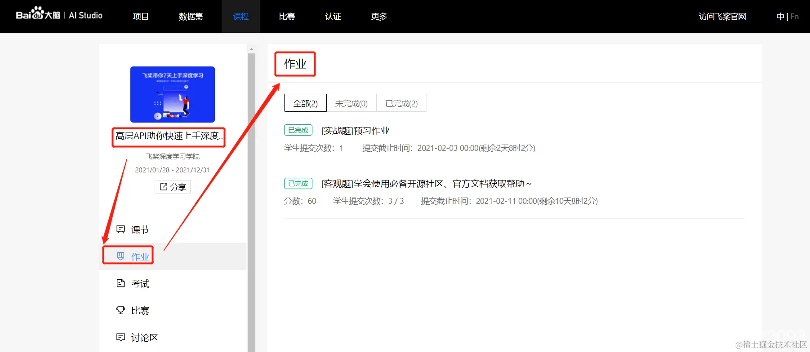The height and width of the screenshot is (352, 810).
Task: Open 比赛 in the top navigation bar
Action: click(287, 17)
